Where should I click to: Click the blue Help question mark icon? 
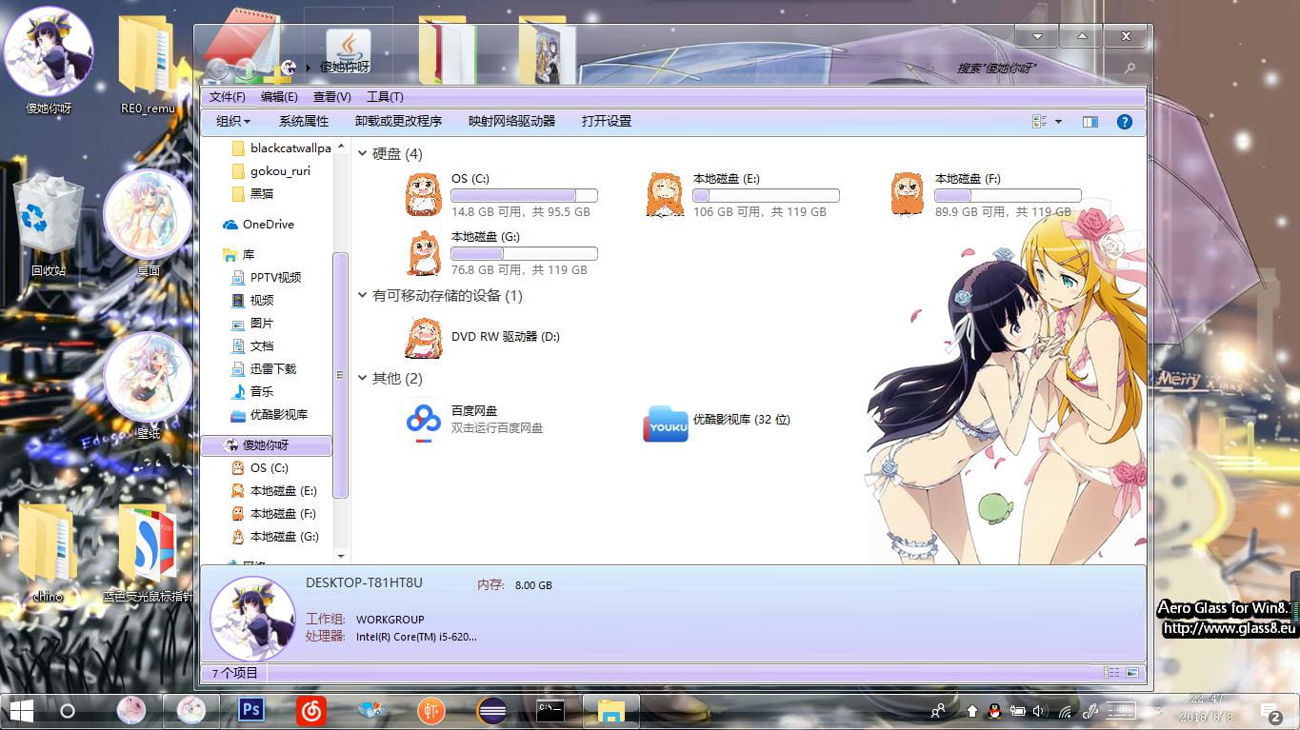click(x=1125, y=121)
